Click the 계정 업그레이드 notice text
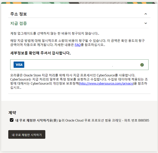This screenshot has width=158, height=153. coord(55,33)
